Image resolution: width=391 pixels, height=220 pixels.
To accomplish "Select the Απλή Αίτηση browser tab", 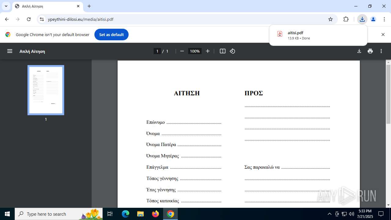I will click(x=47, y=6).
